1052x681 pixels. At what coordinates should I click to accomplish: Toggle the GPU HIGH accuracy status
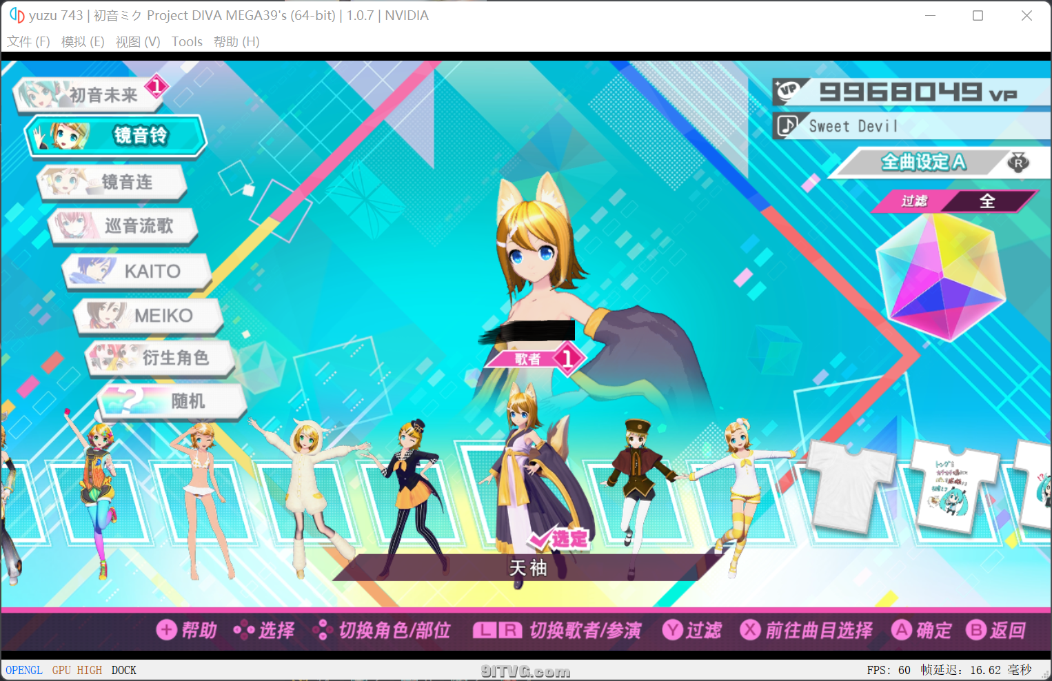tap(77, 670)
